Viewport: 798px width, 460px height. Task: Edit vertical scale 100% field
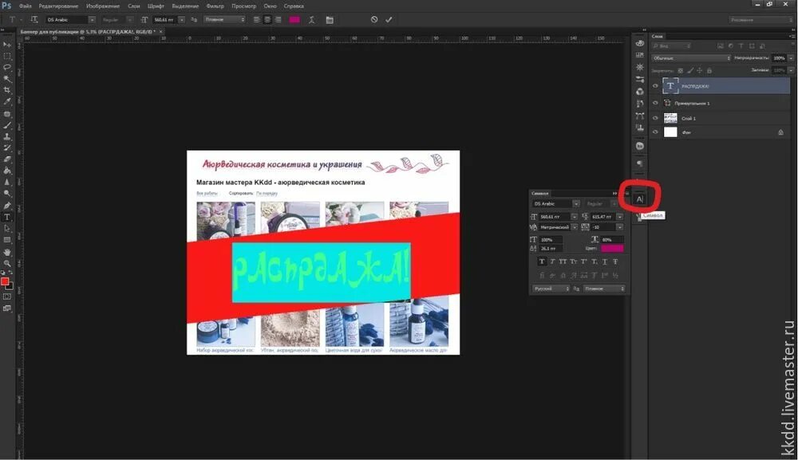pyautogui.click(x=551, y=239)
